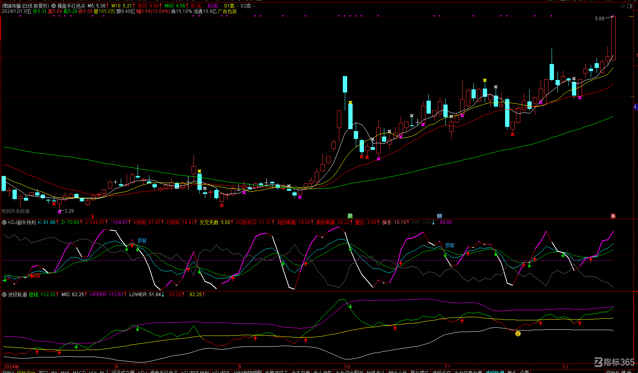Expand the 波段轨道 panel chevron icon
This screenshot has width=638, height=373.
(5, 295)
